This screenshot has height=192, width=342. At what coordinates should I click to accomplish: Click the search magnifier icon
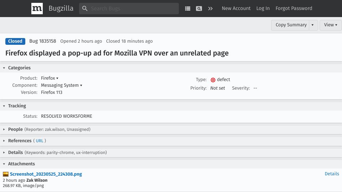pos(85,9)
